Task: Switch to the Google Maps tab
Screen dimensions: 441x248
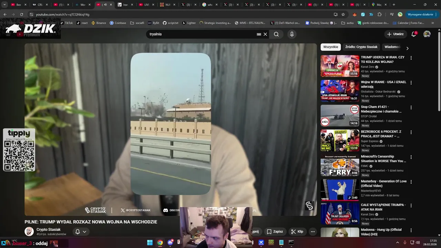Action: [379, 5]
